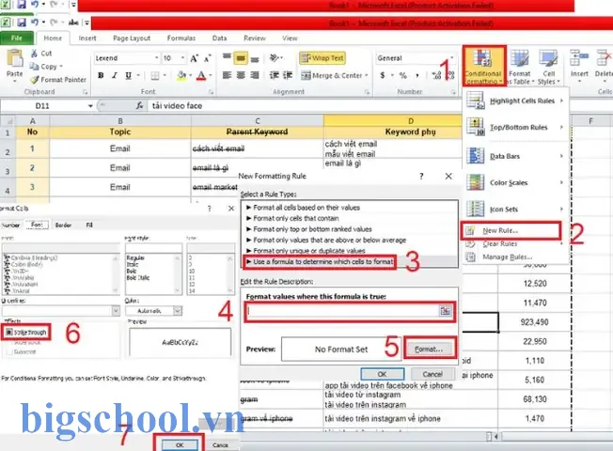Toggle italic formatting
Viewport: 613px width, 451px height.
pyautogui.click(x=115, y=75)
